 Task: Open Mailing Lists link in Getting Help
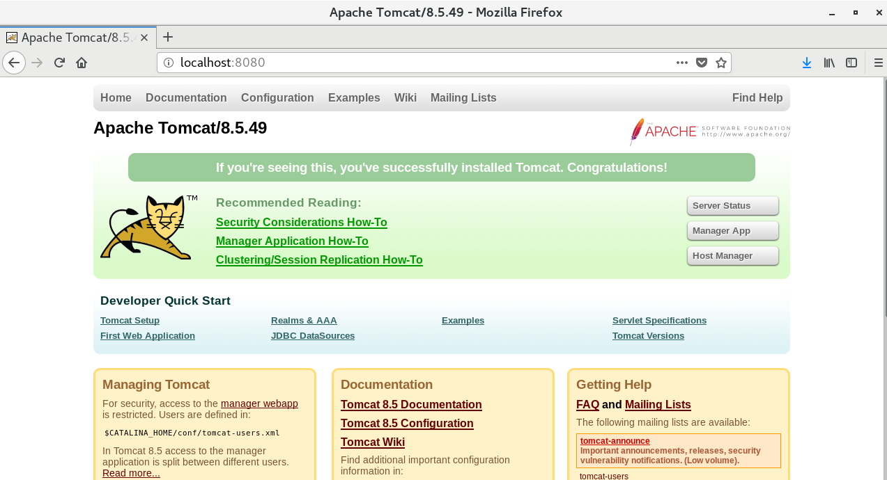click(x=658, y=405)
